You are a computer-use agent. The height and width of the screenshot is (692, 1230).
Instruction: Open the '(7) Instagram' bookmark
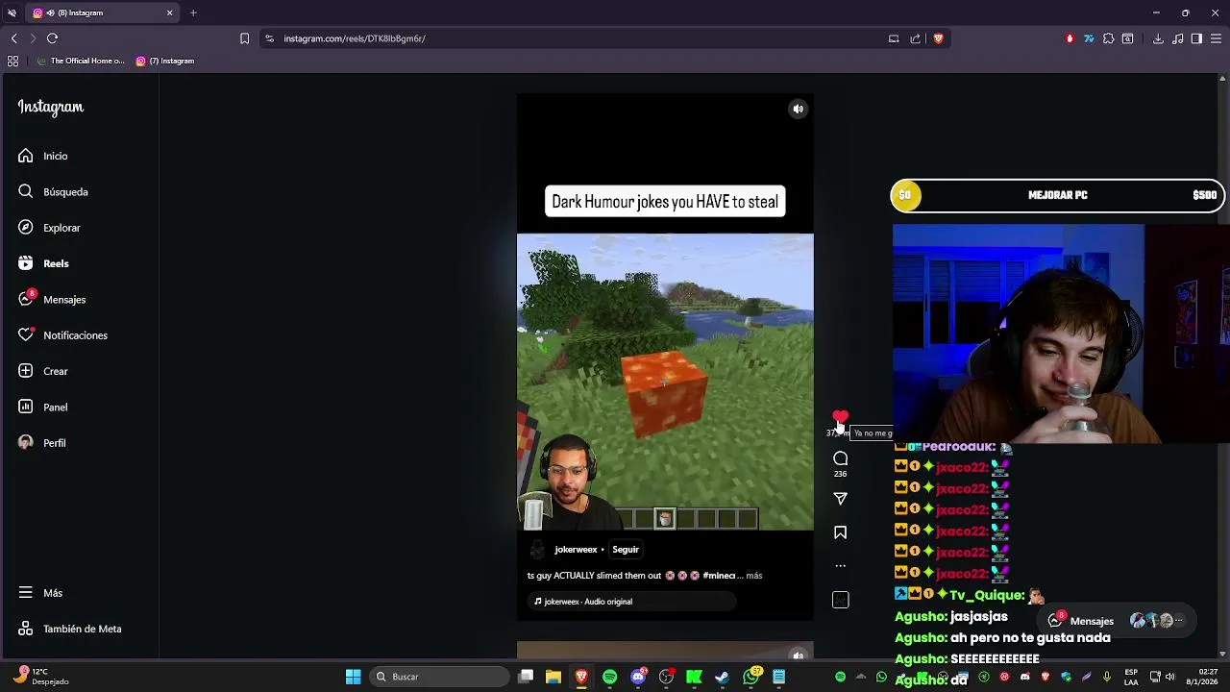click(165, 61)
